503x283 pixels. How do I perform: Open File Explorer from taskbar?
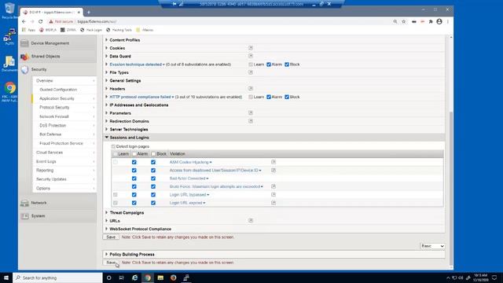[x=160, y=277]
